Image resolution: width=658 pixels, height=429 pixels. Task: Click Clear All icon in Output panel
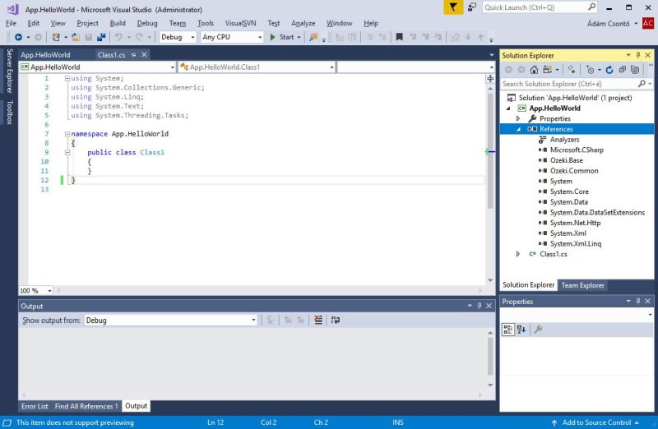point(318,320)
